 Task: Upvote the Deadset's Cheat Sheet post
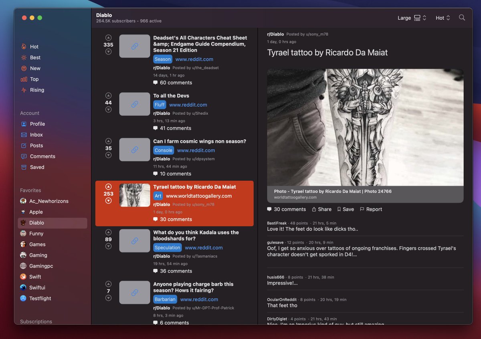(x=108, y=38)
